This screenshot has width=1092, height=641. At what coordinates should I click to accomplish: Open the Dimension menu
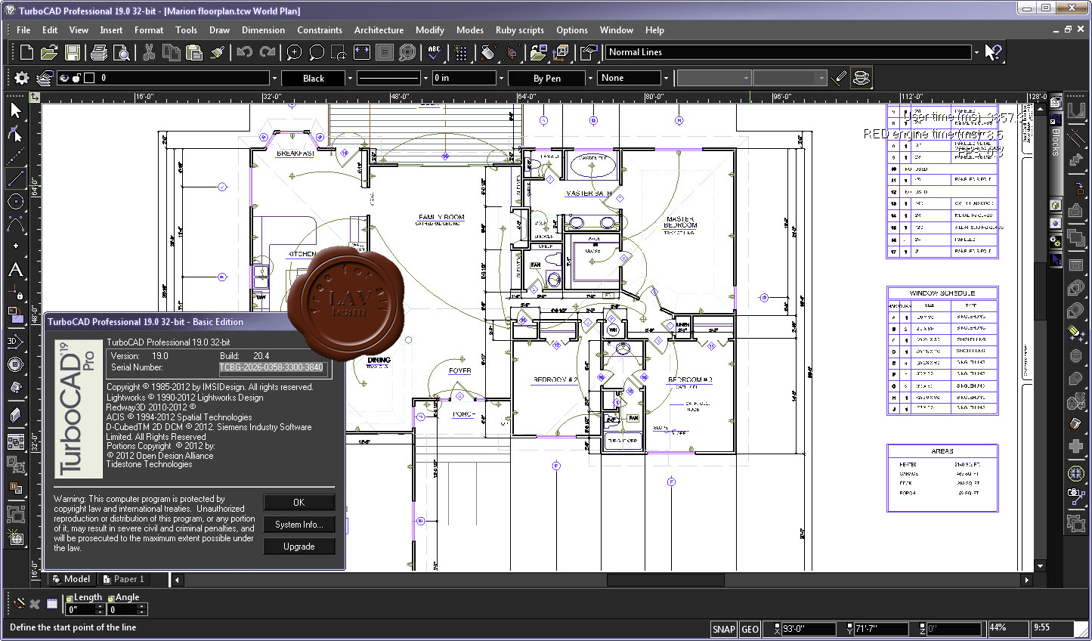click(x=263, y=30)
